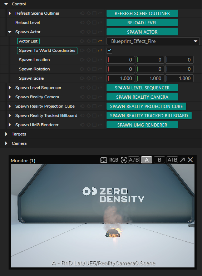Click square icon on Spawn Scale row

tap(94, 78)
